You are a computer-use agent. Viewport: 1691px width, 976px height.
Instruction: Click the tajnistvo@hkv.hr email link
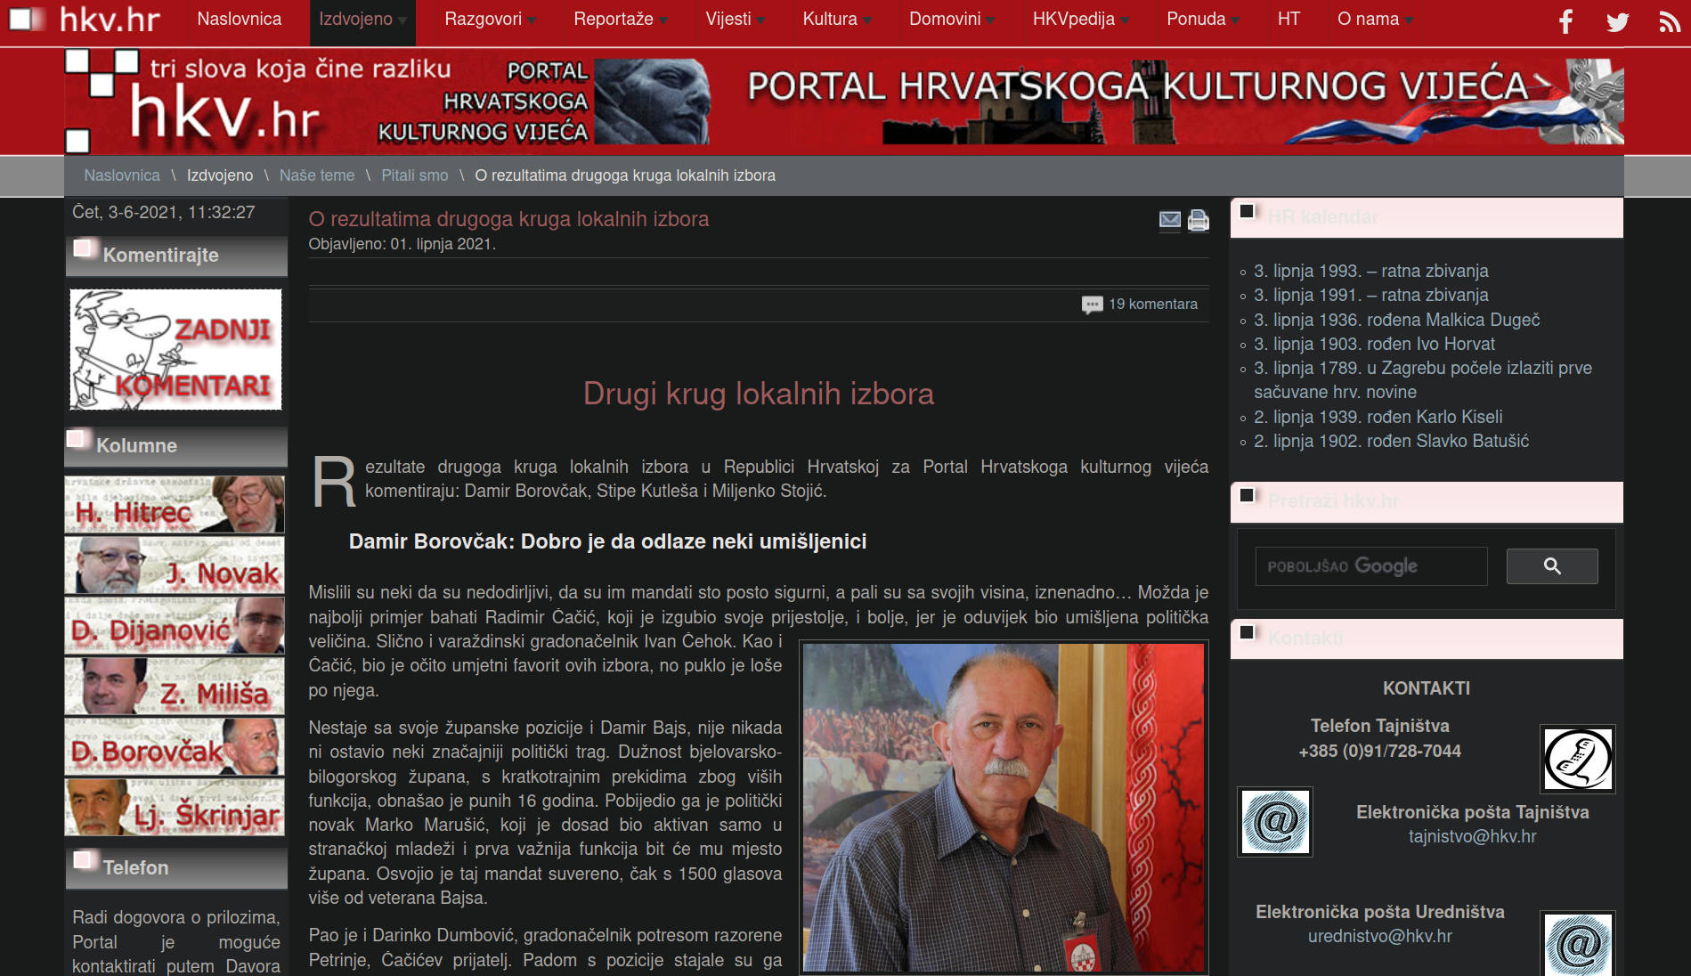1472,836
